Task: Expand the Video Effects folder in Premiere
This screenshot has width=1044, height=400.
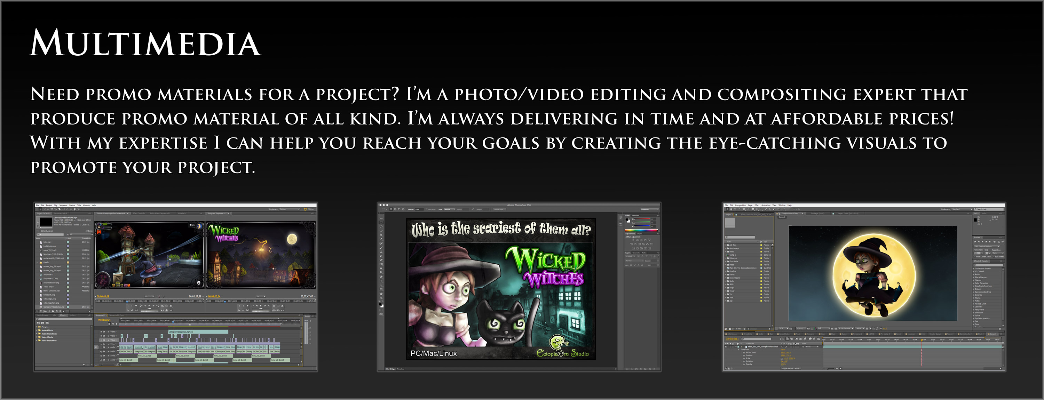Action: (x=37, y=337)
